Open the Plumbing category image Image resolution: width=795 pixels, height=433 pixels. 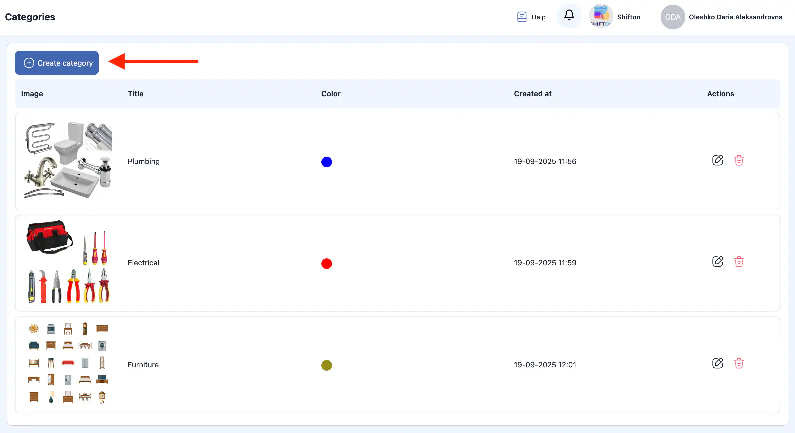click(68, 160)
